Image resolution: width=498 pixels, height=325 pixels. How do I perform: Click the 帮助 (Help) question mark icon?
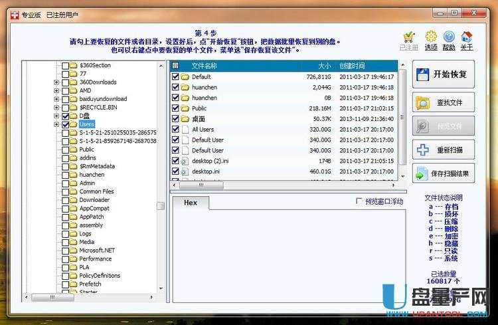[x=449, y=39]
